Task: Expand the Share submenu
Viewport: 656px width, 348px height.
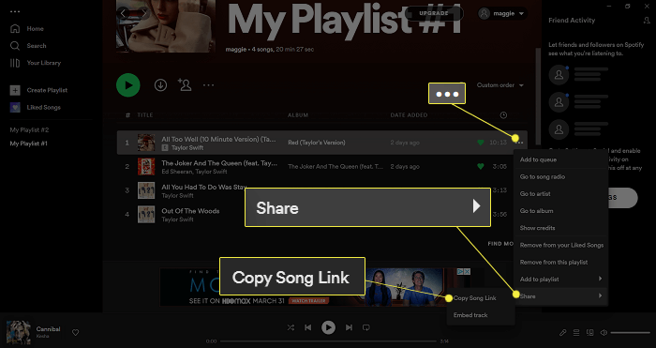Action: point(560,296)
